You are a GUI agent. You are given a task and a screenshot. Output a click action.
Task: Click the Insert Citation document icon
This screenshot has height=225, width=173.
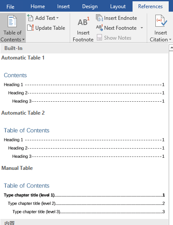[161, 21]
